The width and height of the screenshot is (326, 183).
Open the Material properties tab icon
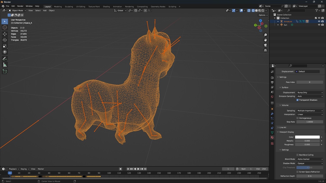point(272,137)
